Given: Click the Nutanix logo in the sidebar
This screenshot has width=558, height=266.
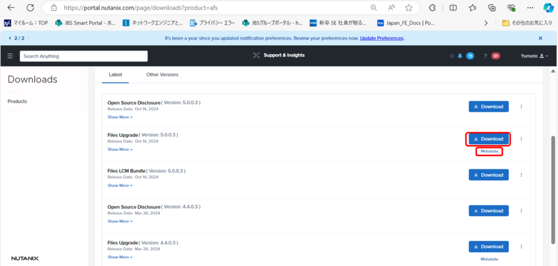Looking at the screenshot, I should tap(25, 258).
